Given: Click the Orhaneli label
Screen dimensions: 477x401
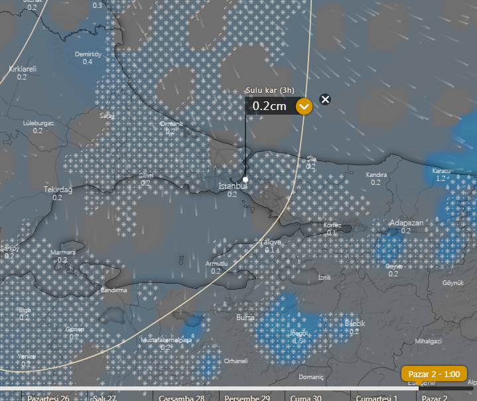Looking at the screenshot, I should coord(236,361).
